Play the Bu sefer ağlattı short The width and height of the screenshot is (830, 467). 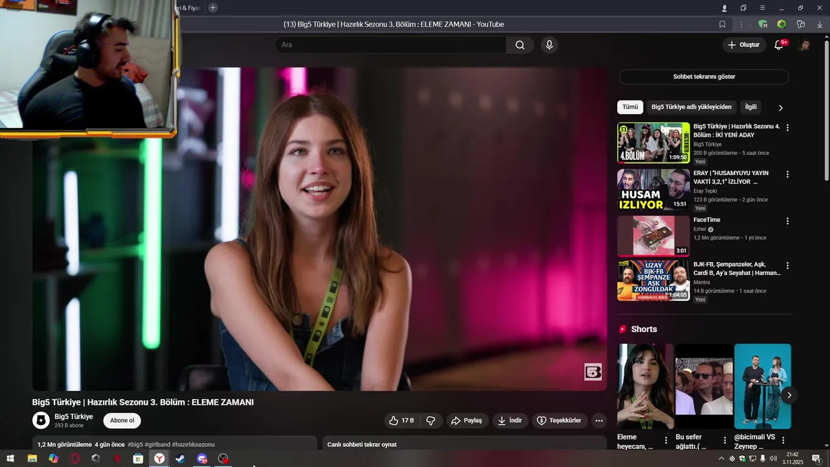coord(704,386)
